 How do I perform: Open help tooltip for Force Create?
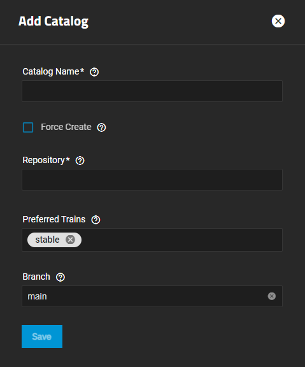pos(101,127)
